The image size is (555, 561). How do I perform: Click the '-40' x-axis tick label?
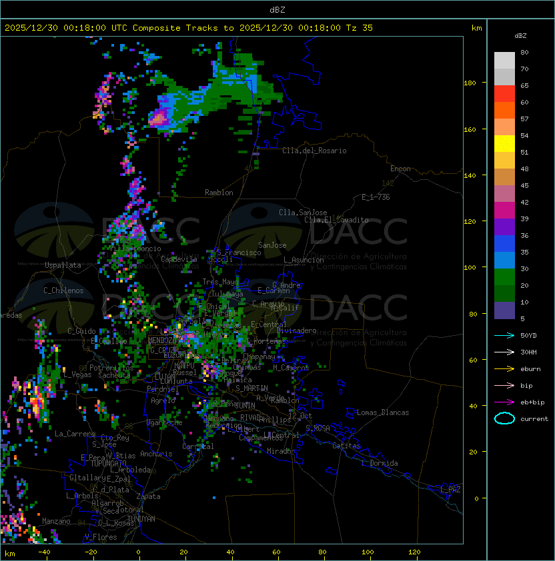coord(44,552)
